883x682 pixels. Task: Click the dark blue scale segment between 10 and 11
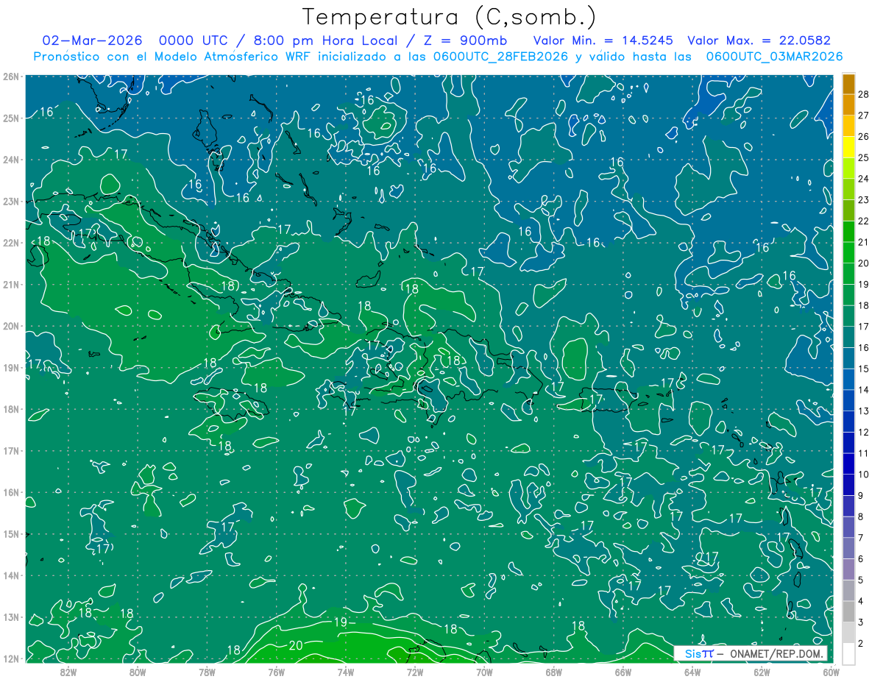point(848,464)
